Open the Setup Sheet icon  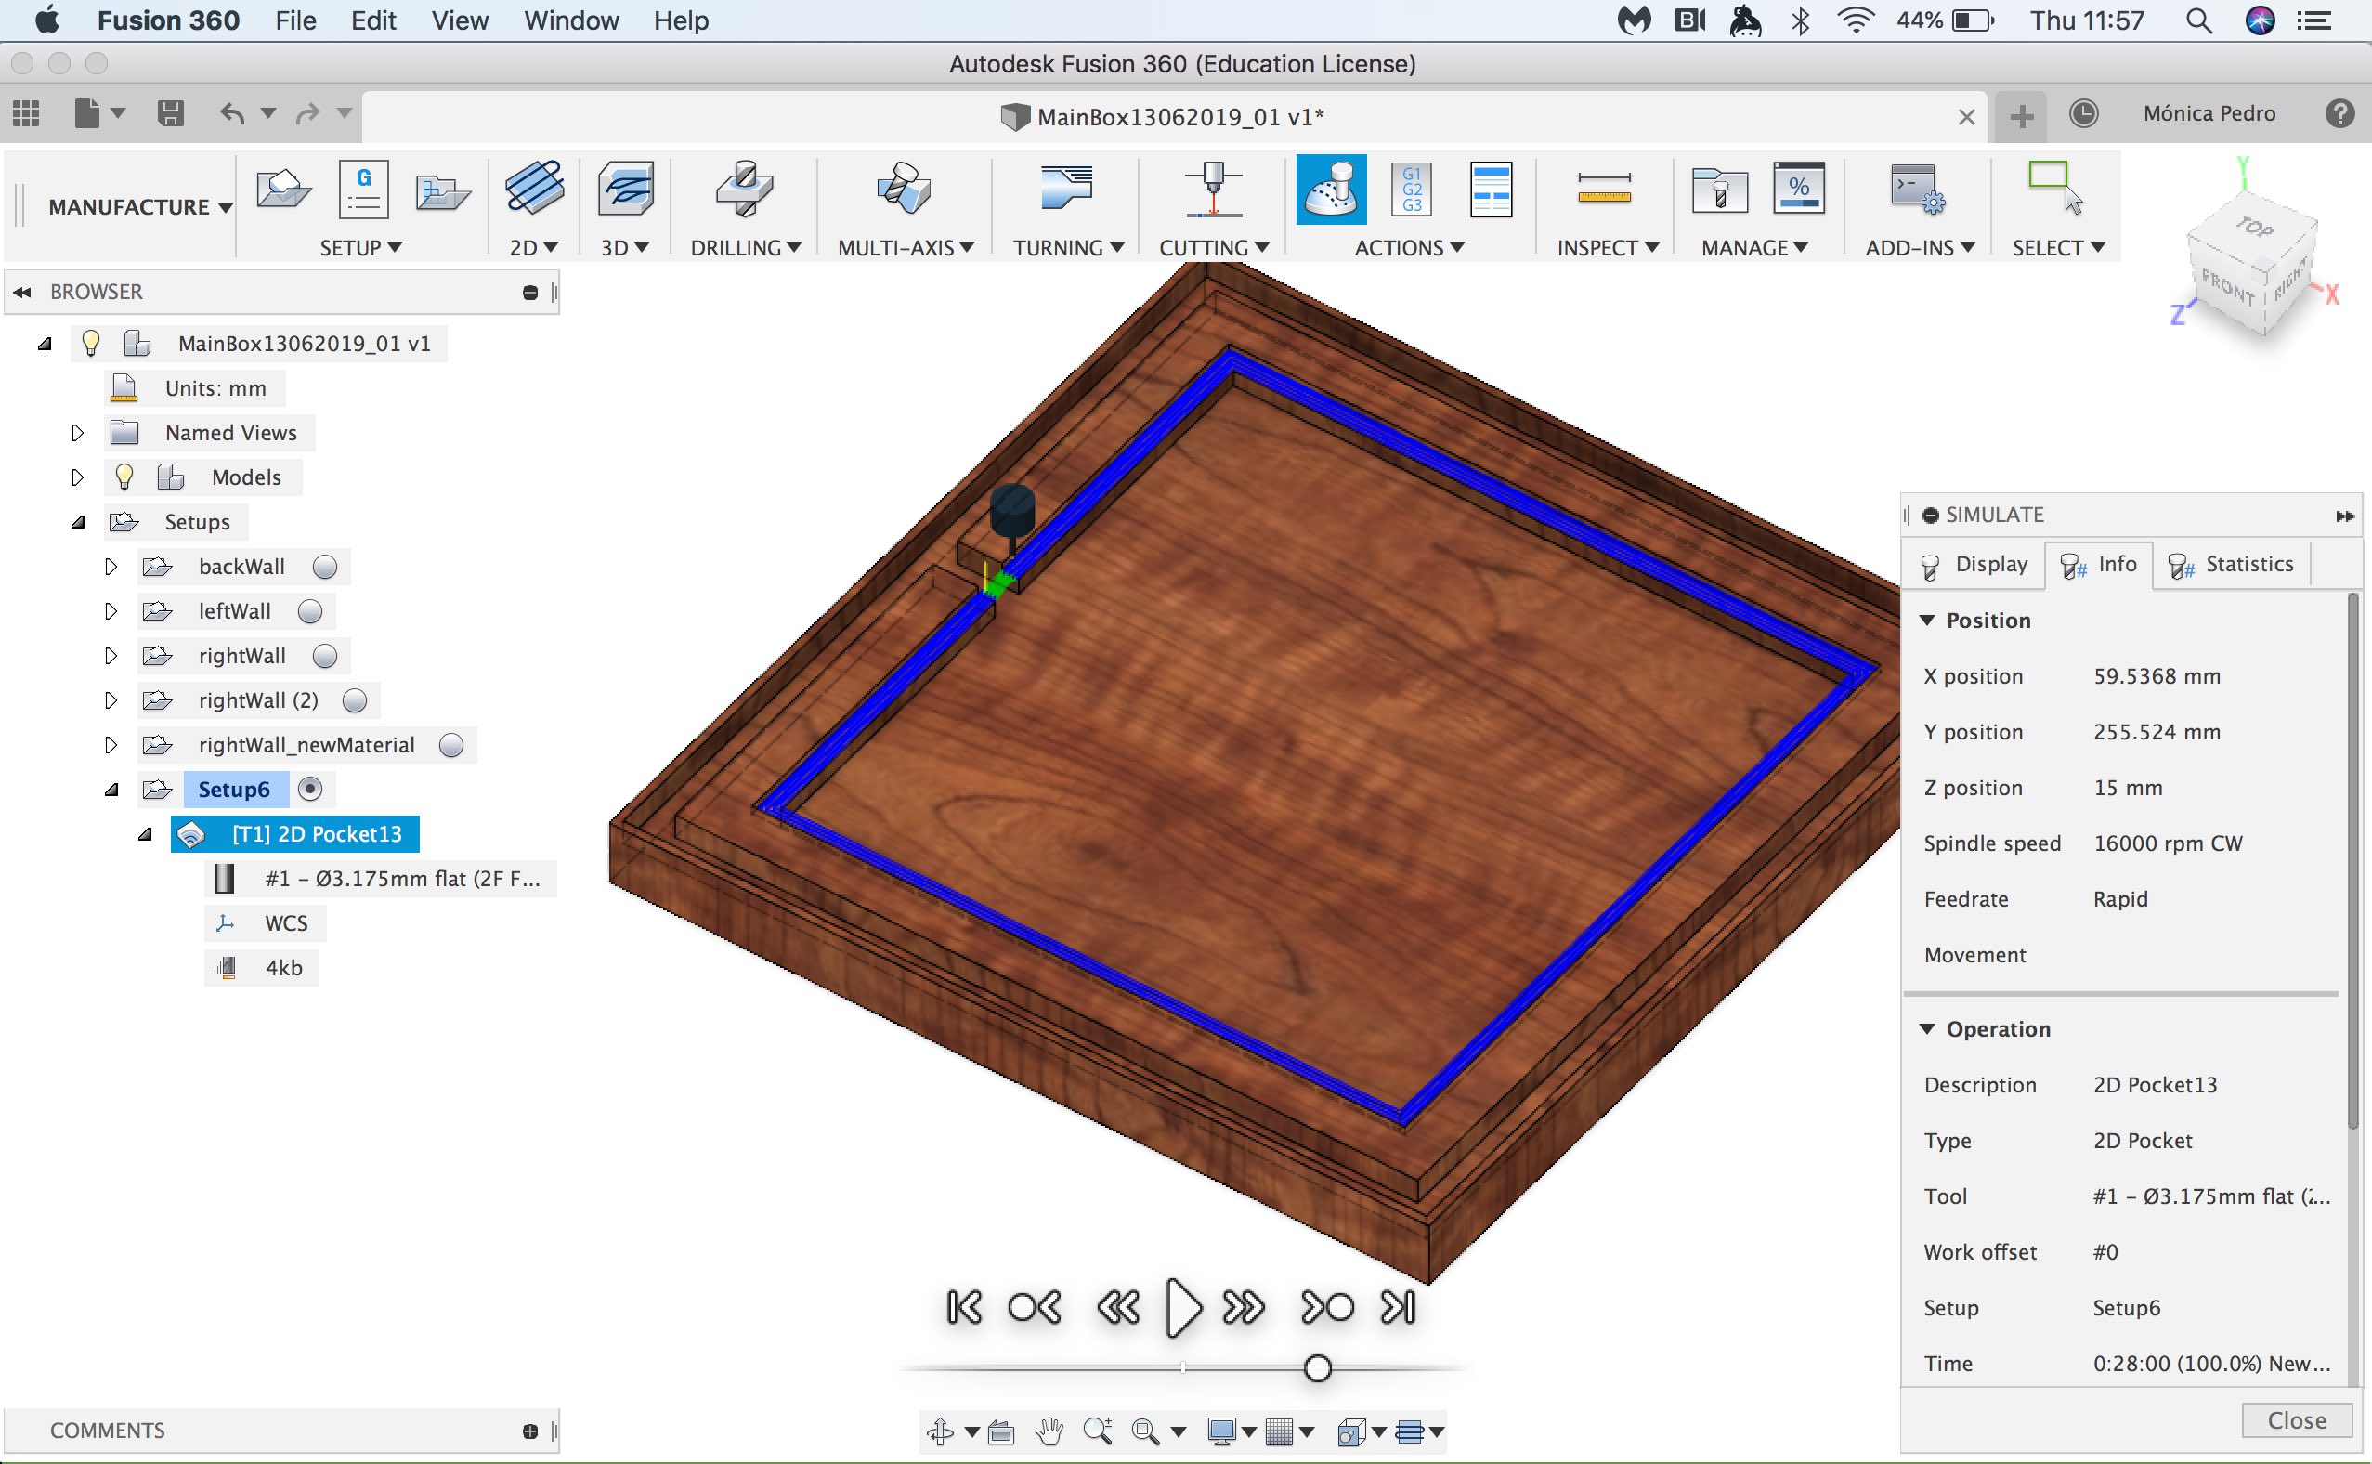coord(1491,189)
